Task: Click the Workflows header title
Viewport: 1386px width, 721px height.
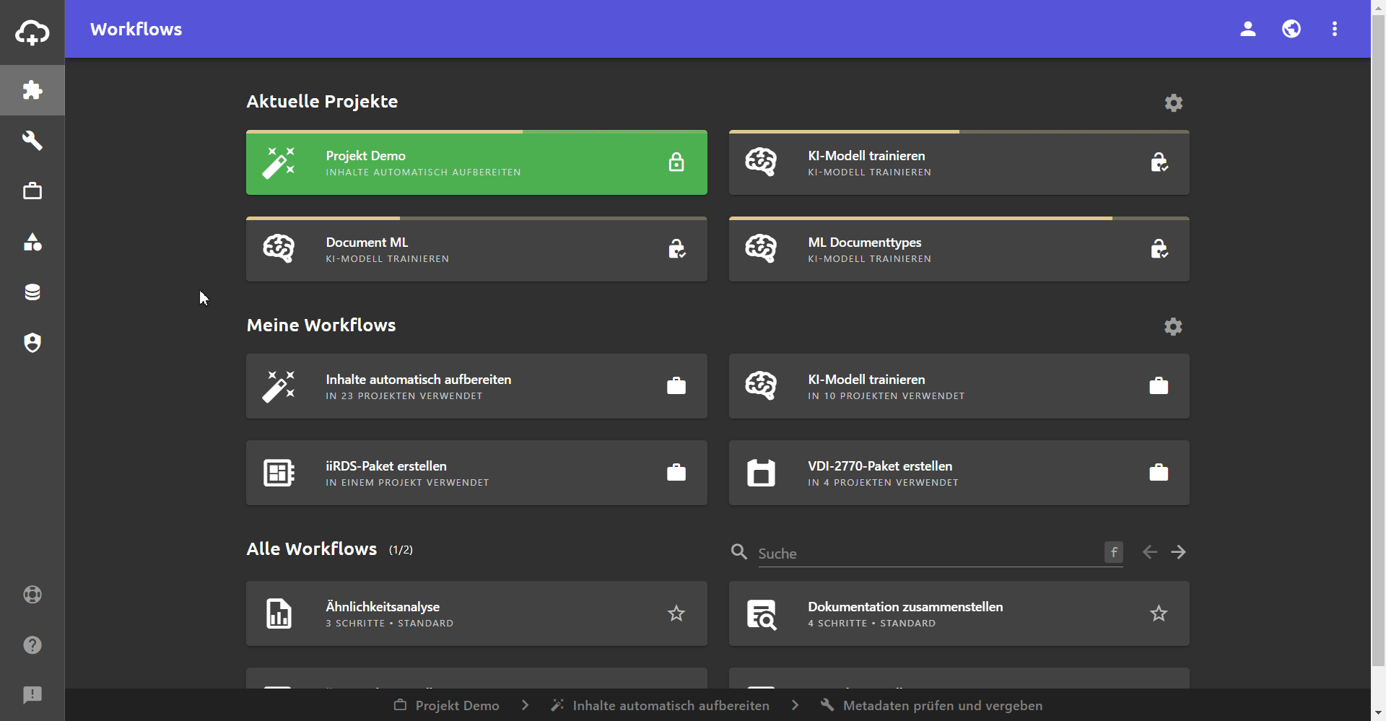Action: pyautogui.click(x=136, y=30)
